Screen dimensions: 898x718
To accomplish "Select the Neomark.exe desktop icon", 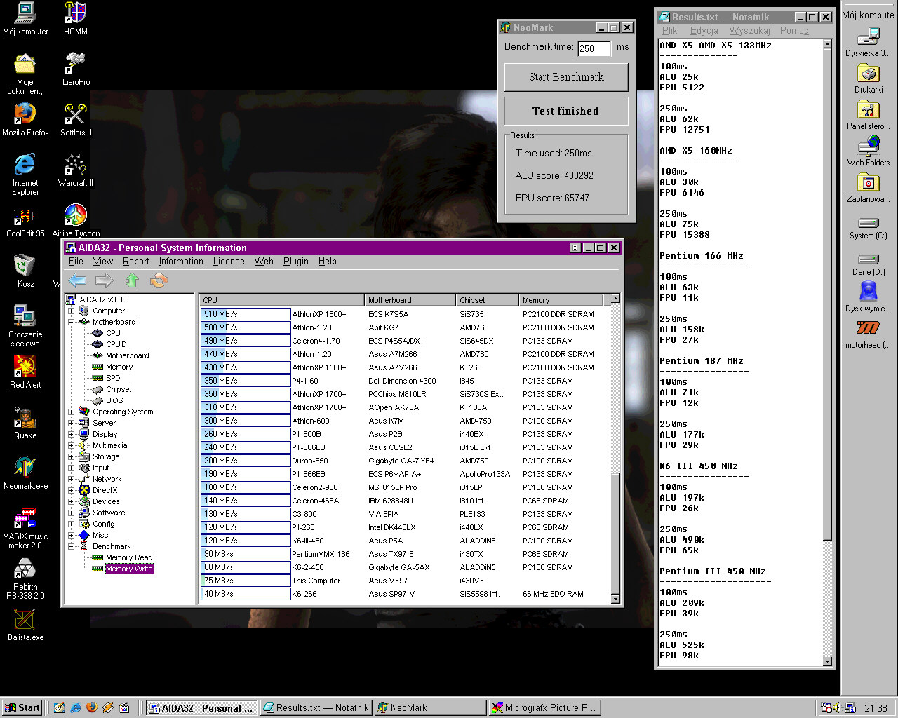I will coord(25,473).
